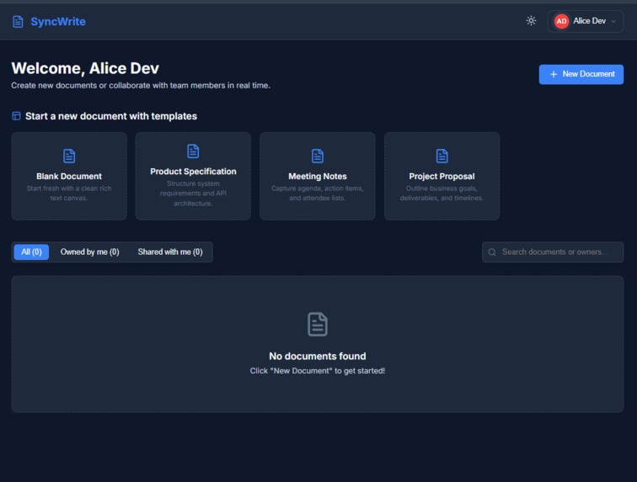Click the plus icon in New Document button
Viewport: 637px width, 482px height.
click(554, 74)
